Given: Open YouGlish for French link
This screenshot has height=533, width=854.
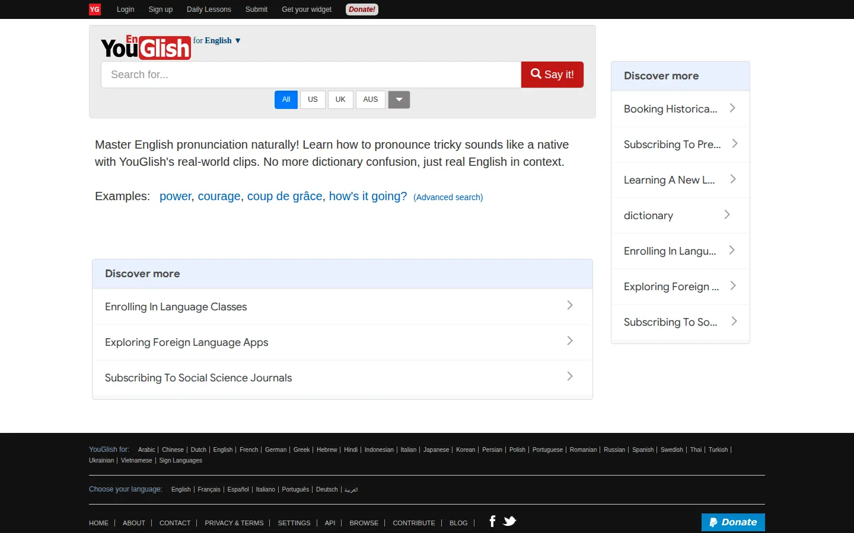Looking at the screenshot, I should [x=249, y=449].
